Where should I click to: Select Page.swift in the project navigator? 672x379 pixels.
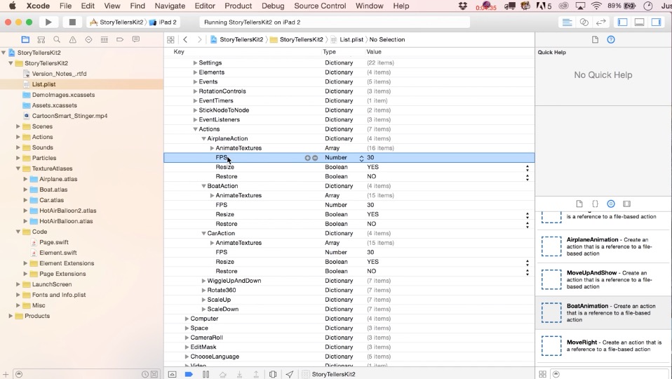coord(49,242)
